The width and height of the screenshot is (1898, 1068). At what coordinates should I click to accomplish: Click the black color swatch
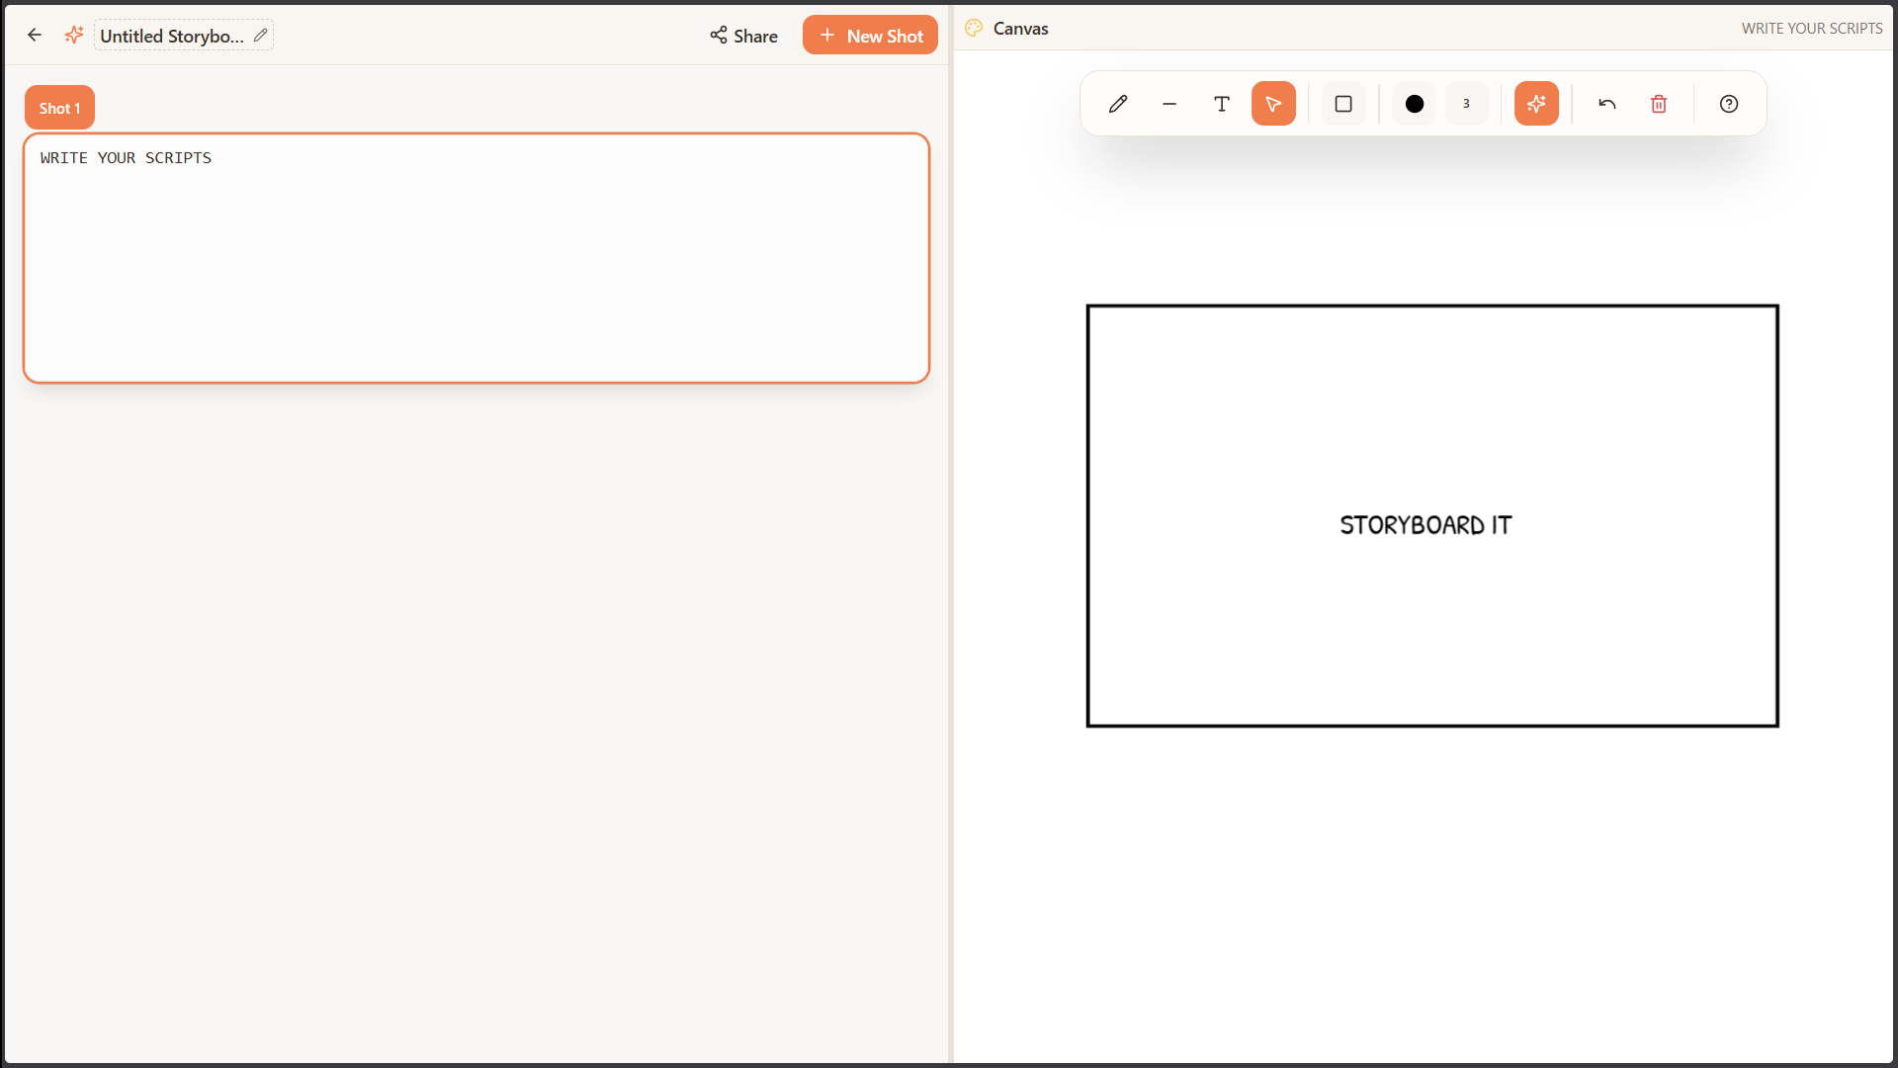pyautogui.click(x=1414, y=104)
